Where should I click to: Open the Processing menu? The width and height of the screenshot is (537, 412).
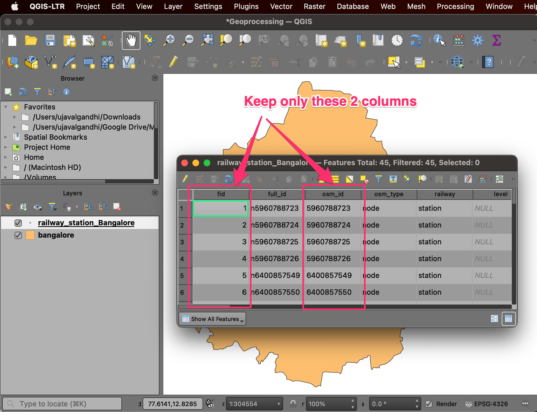click(455, 6)
